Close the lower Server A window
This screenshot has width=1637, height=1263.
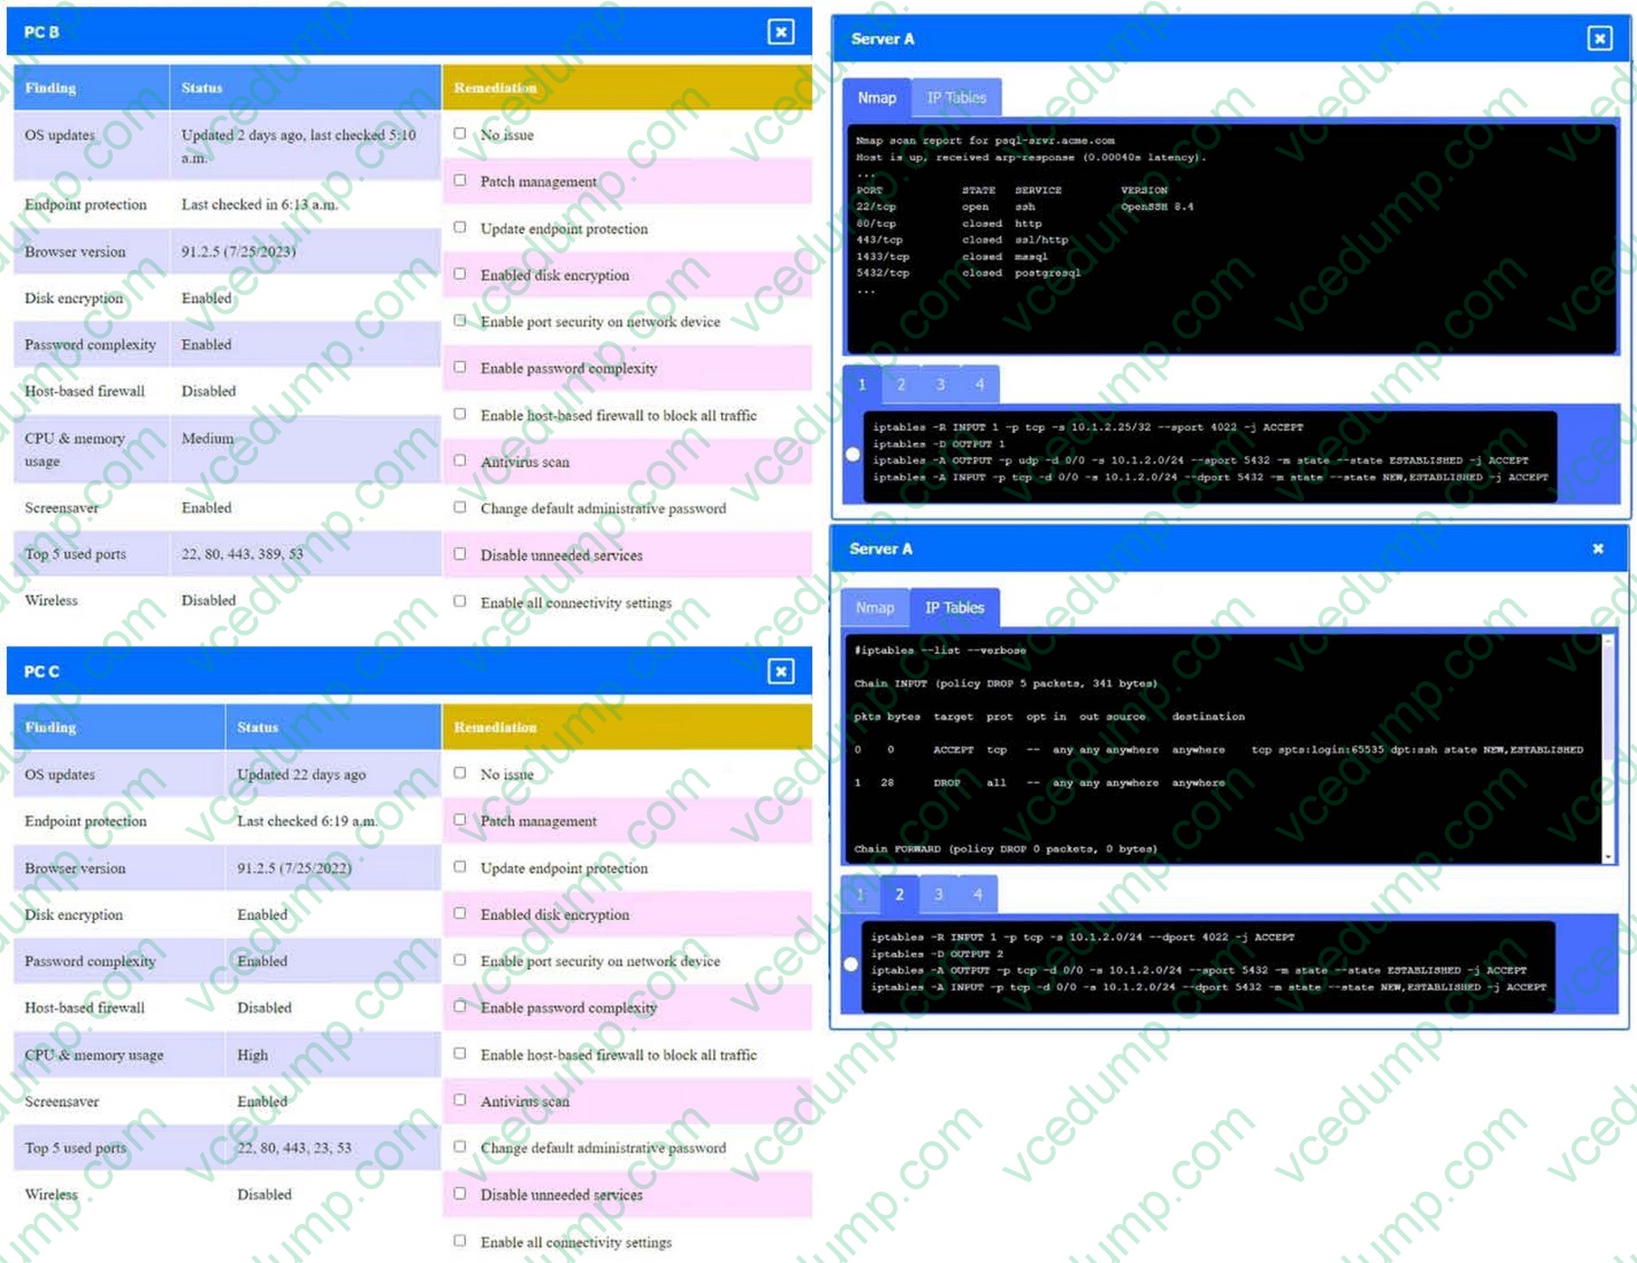(x=1597, y=549)
